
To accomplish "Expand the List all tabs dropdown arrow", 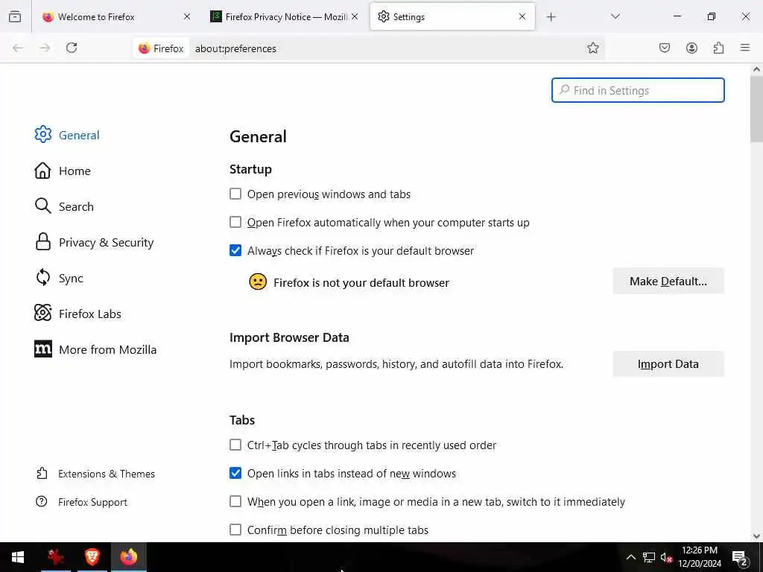I will (615, 16).
